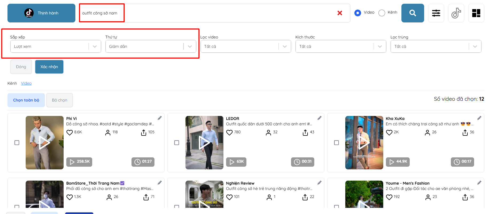Viewport: 488px width, 214px height.
Task: Click the magnifier search button
Action: click(x=413, y=13)
